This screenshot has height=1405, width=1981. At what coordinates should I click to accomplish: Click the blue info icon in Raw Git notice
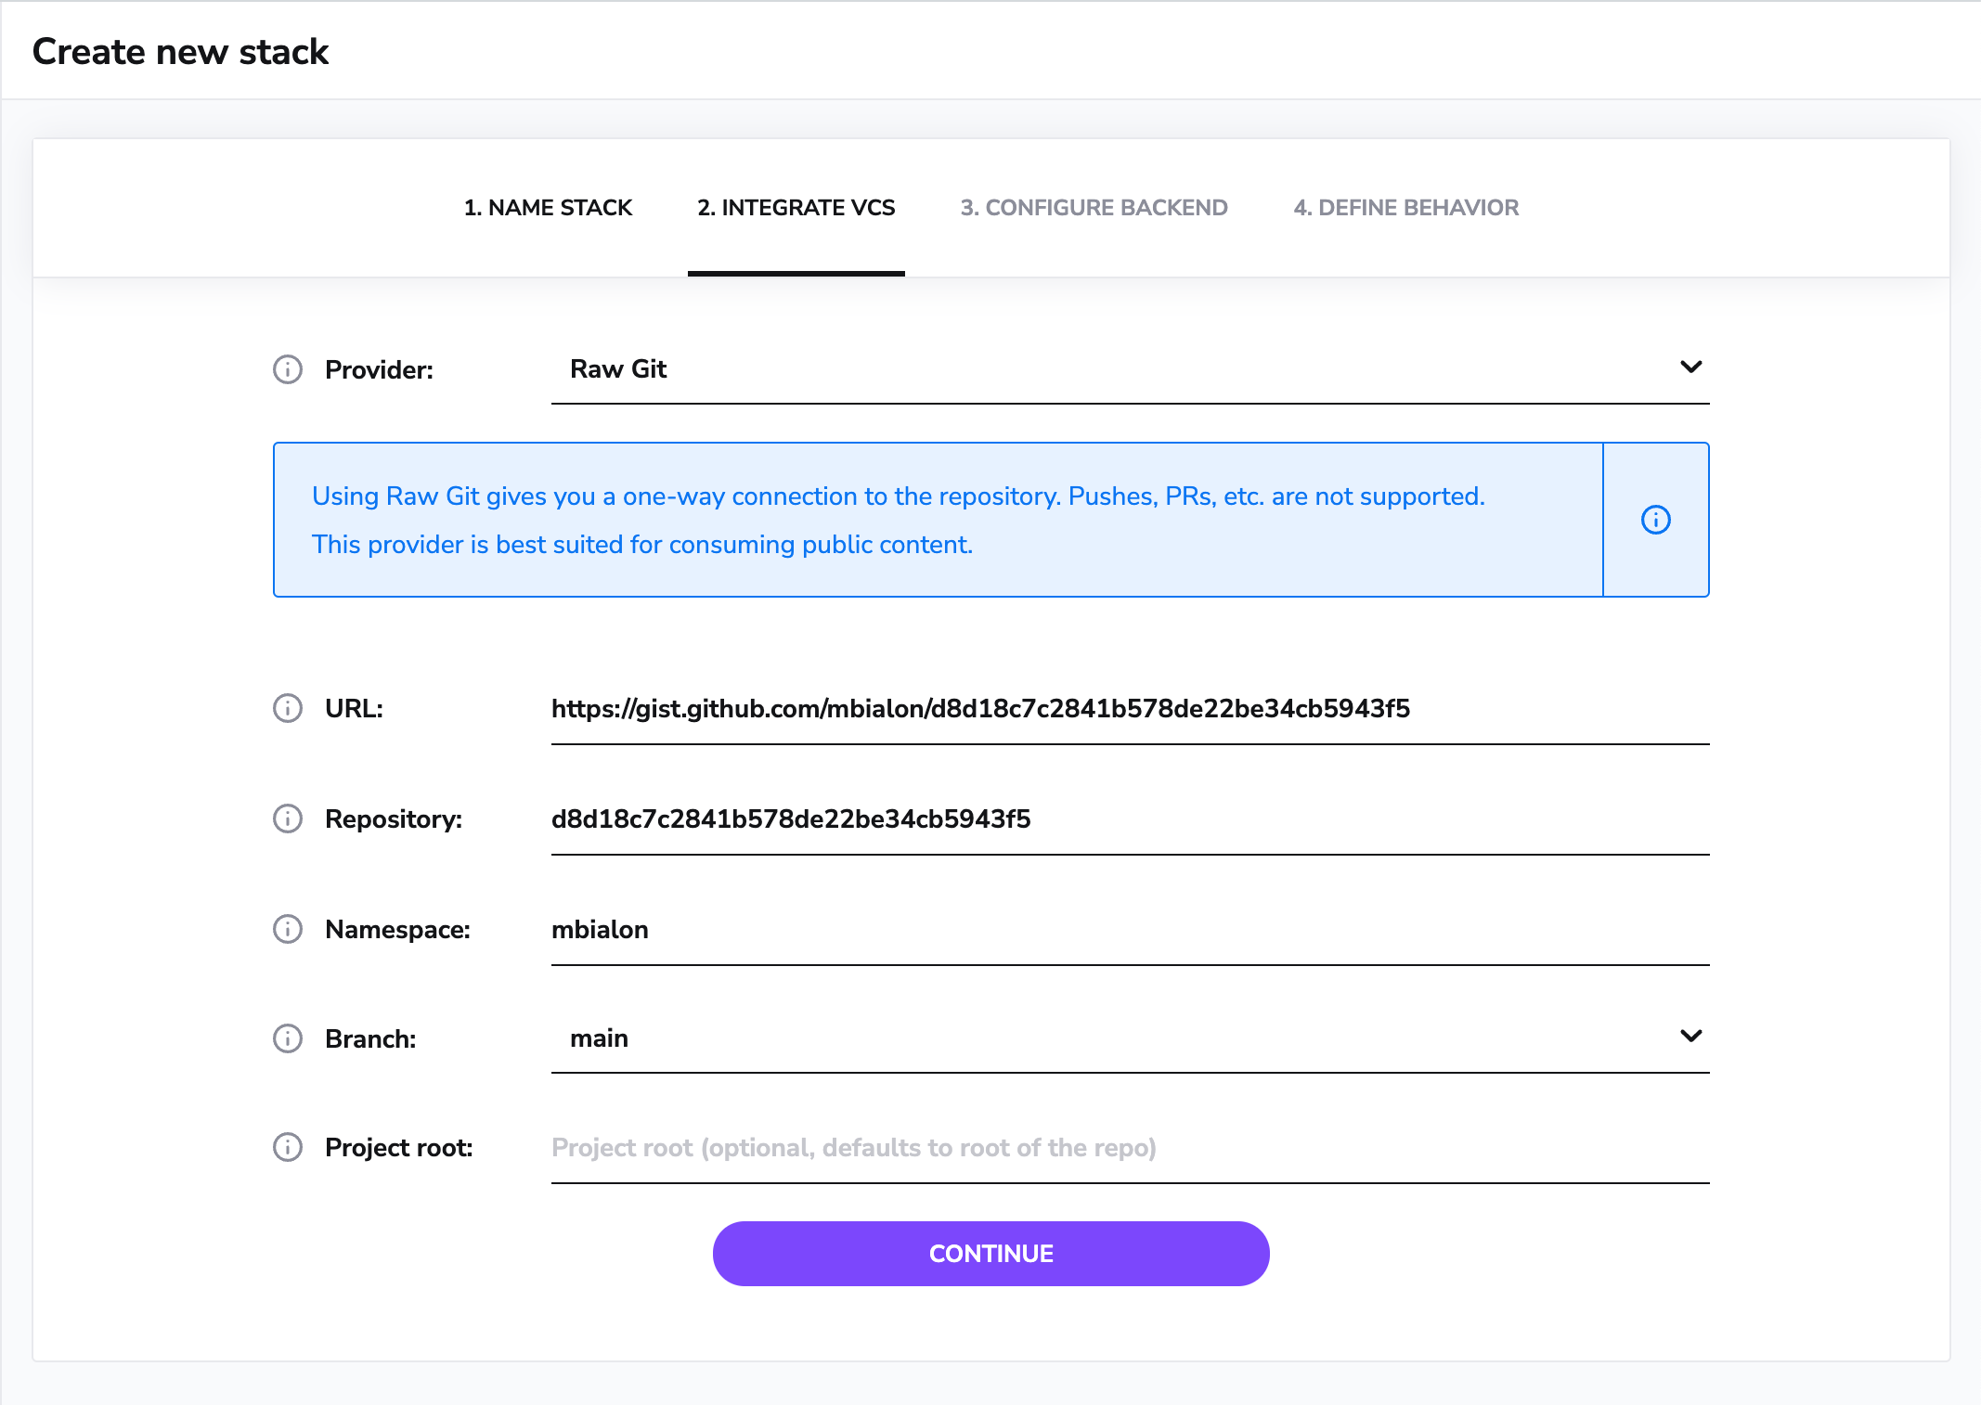pos(1655,520)
